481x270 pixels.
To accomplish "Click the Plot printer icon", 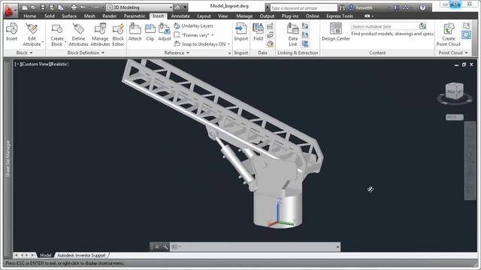I will point(74,7).
